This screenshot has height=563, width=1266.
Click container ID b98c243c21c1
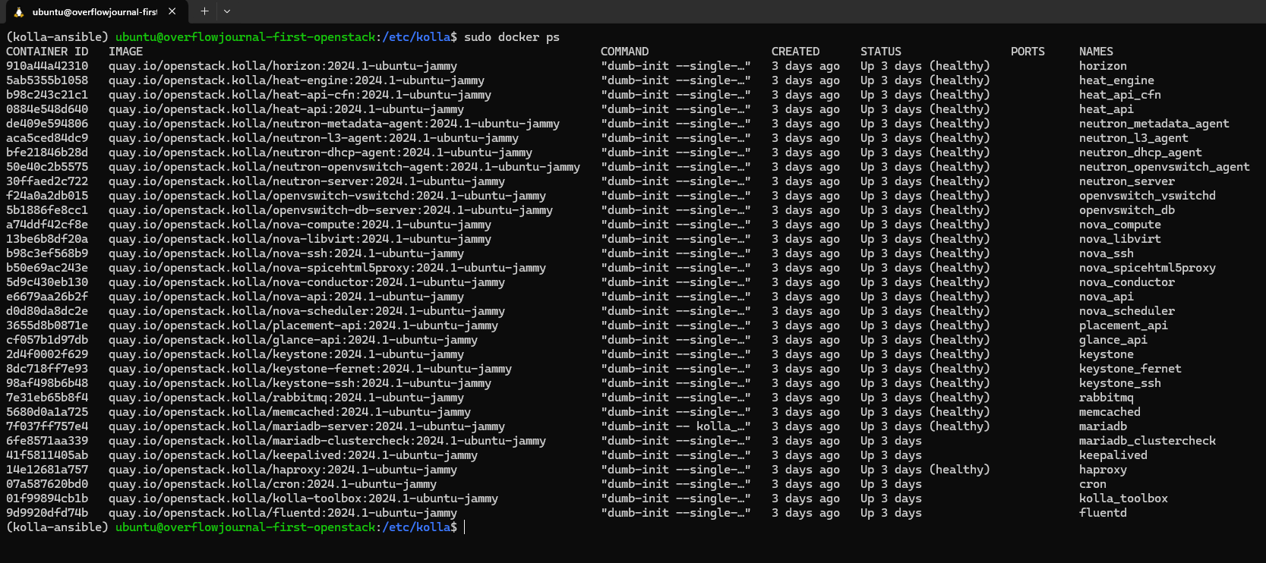47,95
